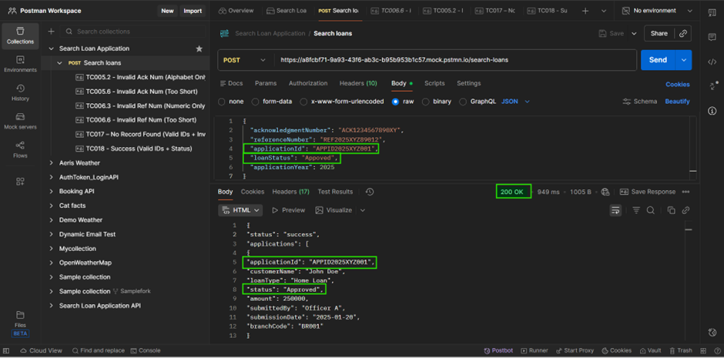Click the Save Response button
The image size is (724, 358).
point(647,192)
